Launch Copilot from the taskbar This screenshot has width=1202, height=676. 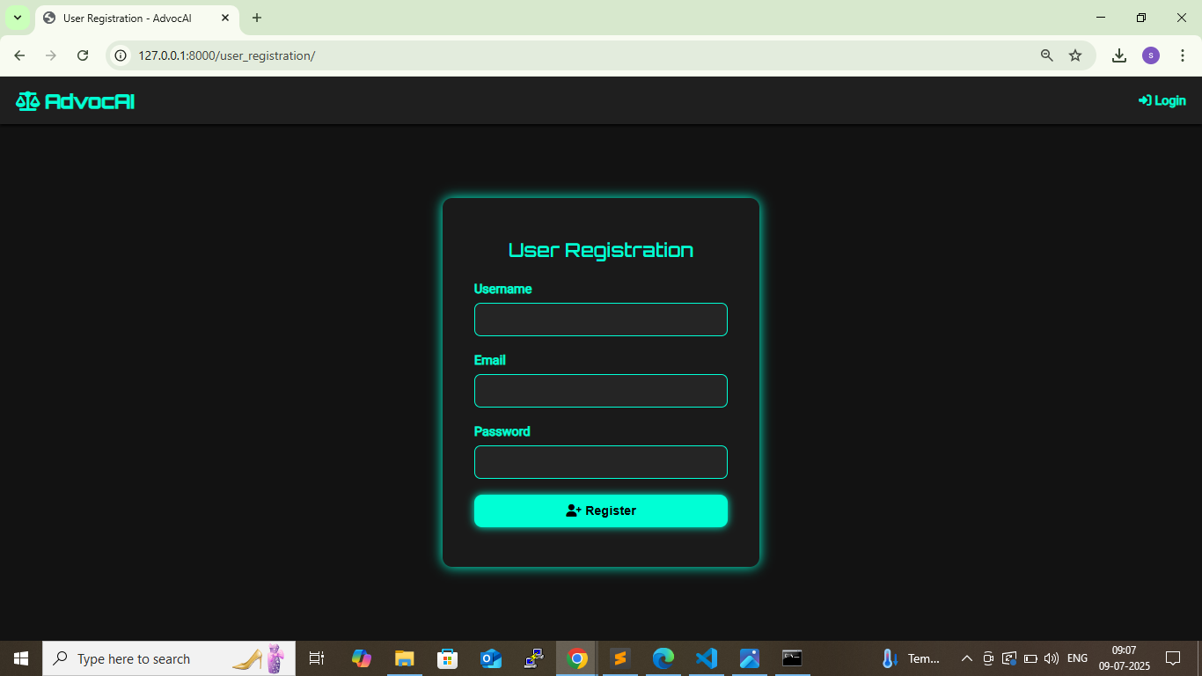[x=362, y=658]
